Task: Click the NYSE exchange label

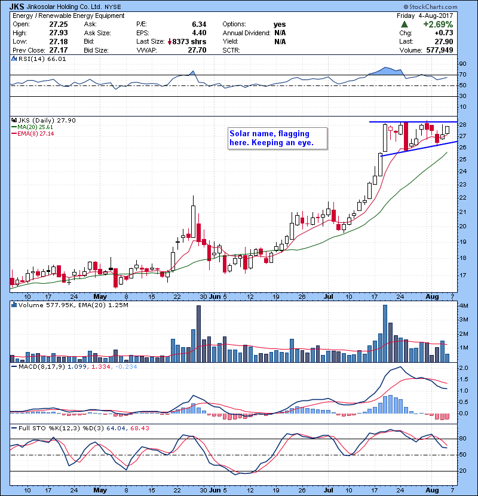Action: 112,7
